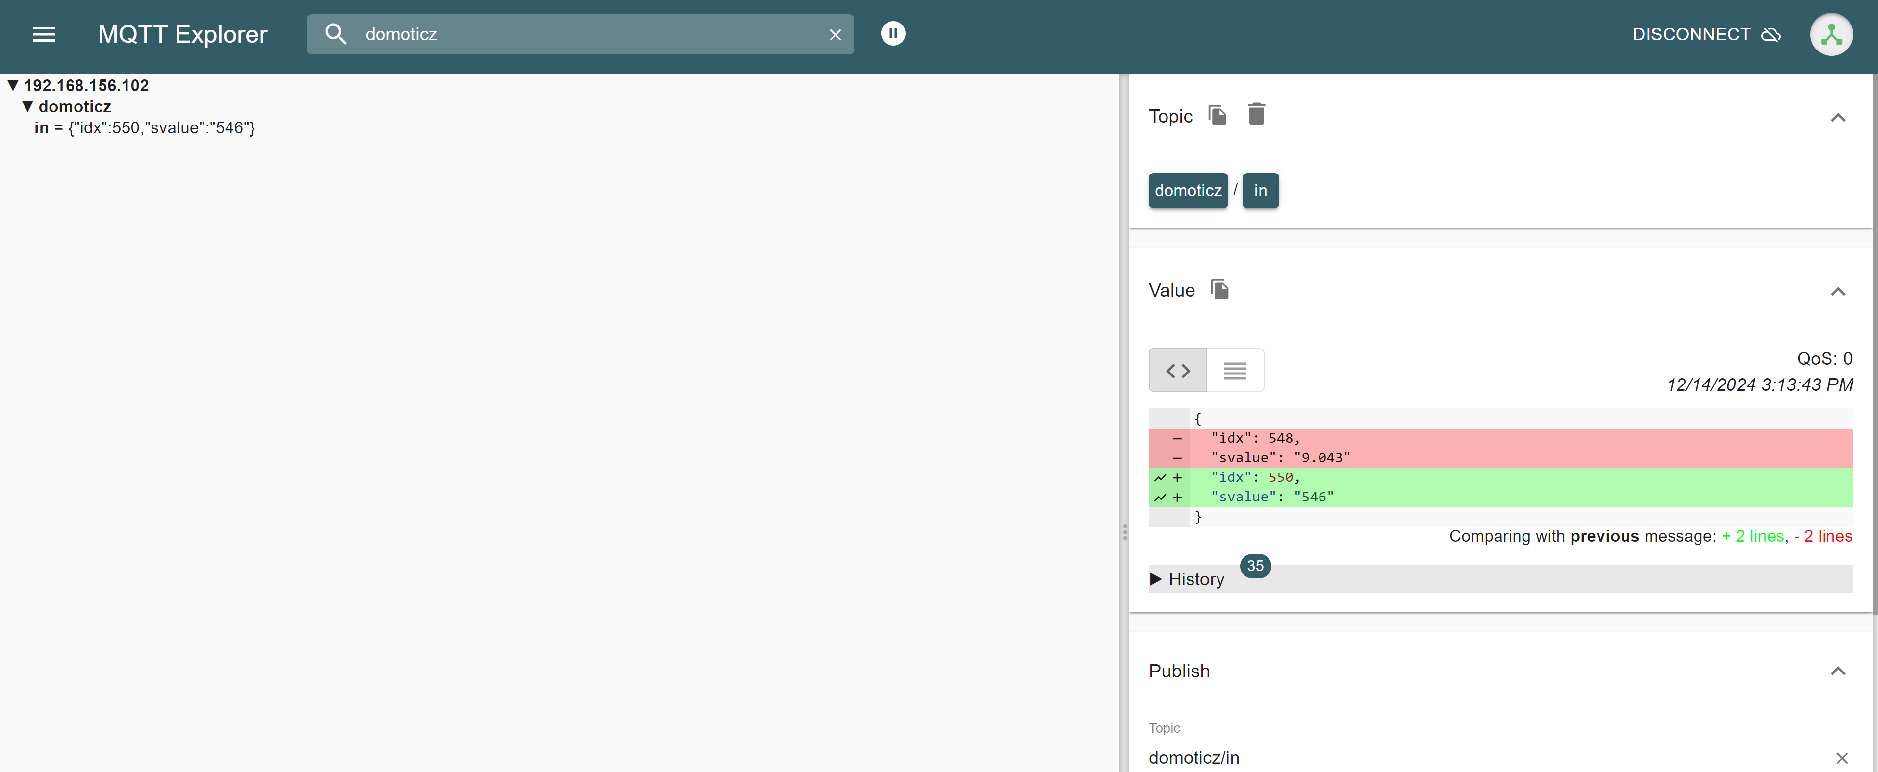1878x772 pixels.
Task: Copy the value to clipboard
Action: (x=1219, y=289)
